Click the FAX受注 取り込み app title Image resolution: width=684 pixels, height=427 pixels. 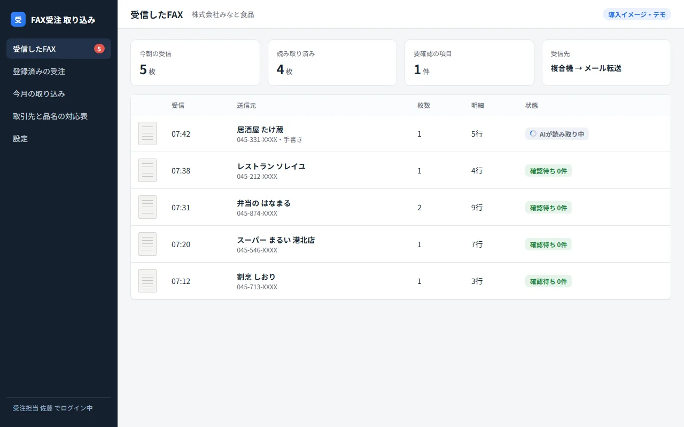click(x=63, y=20)
